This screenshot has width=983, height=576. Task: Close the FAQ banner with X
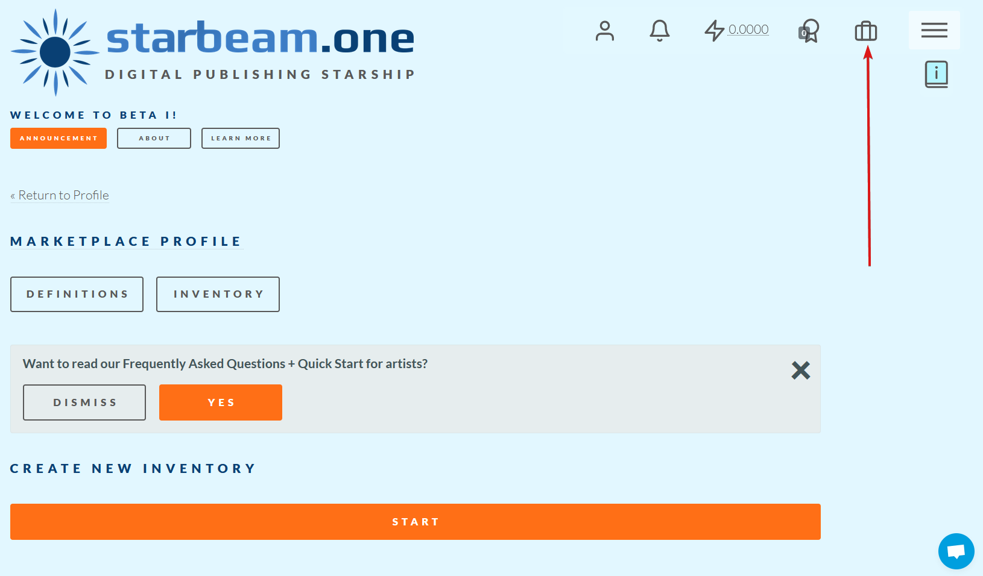coord(800,370)
